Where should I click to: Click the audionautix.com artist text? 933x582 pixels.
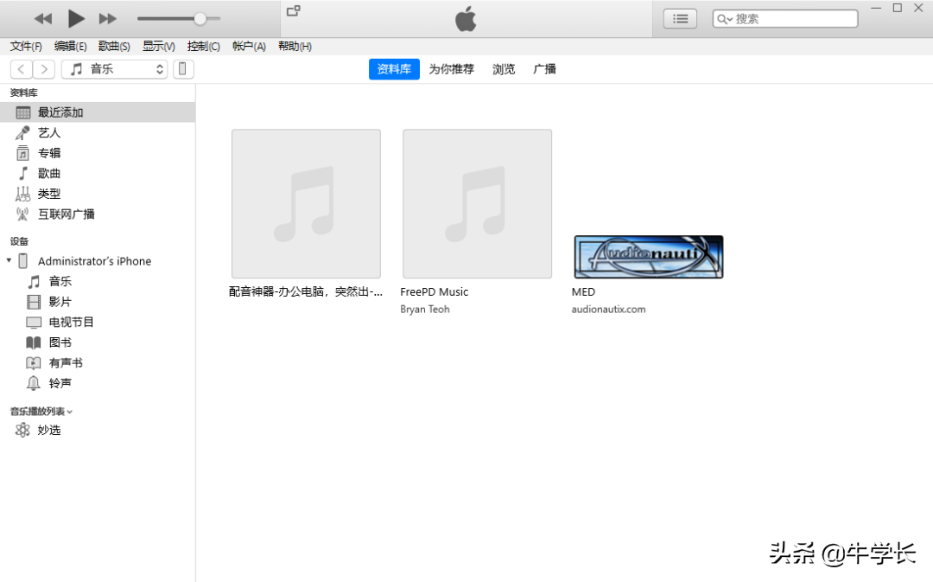tap(608, 310)
